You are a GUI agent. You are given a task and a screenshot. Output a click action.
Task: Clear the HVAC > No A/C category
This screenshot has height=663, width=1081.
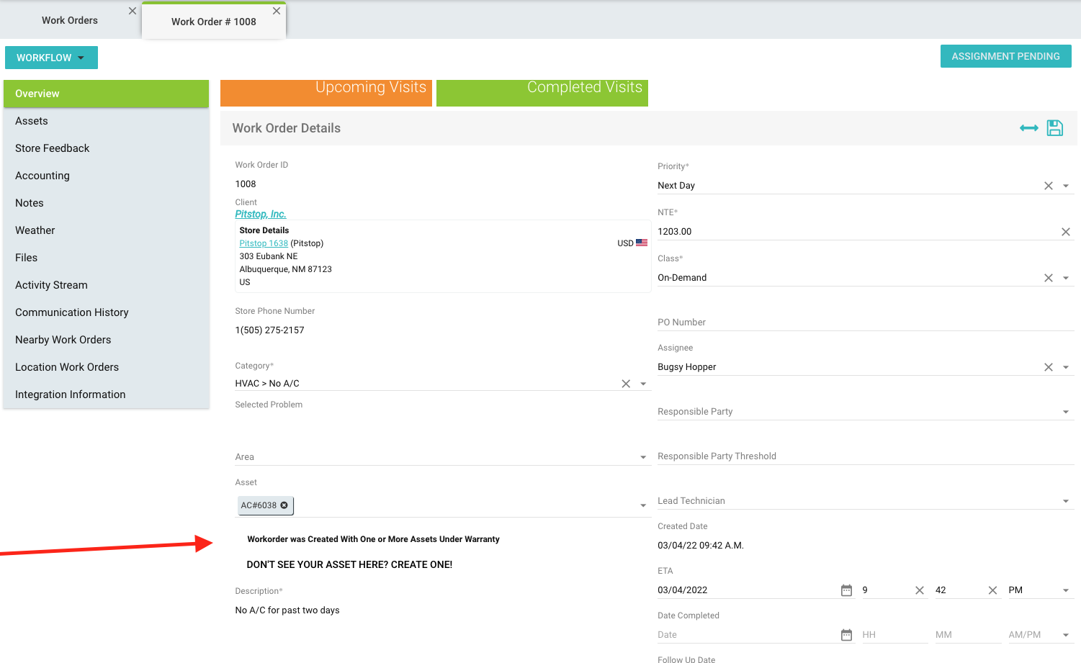(x=625, y=384)
